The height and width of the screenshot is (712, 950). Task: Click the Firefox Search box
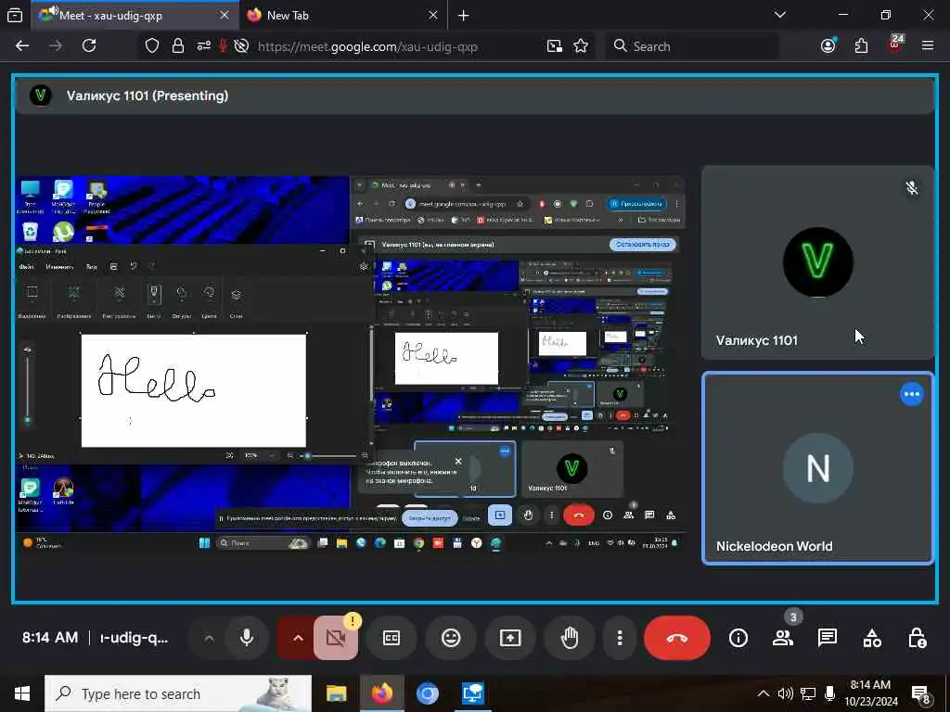pos(692,46)
